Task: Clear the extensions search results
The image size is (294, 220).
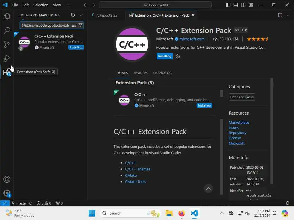Action: coord(74,25)
